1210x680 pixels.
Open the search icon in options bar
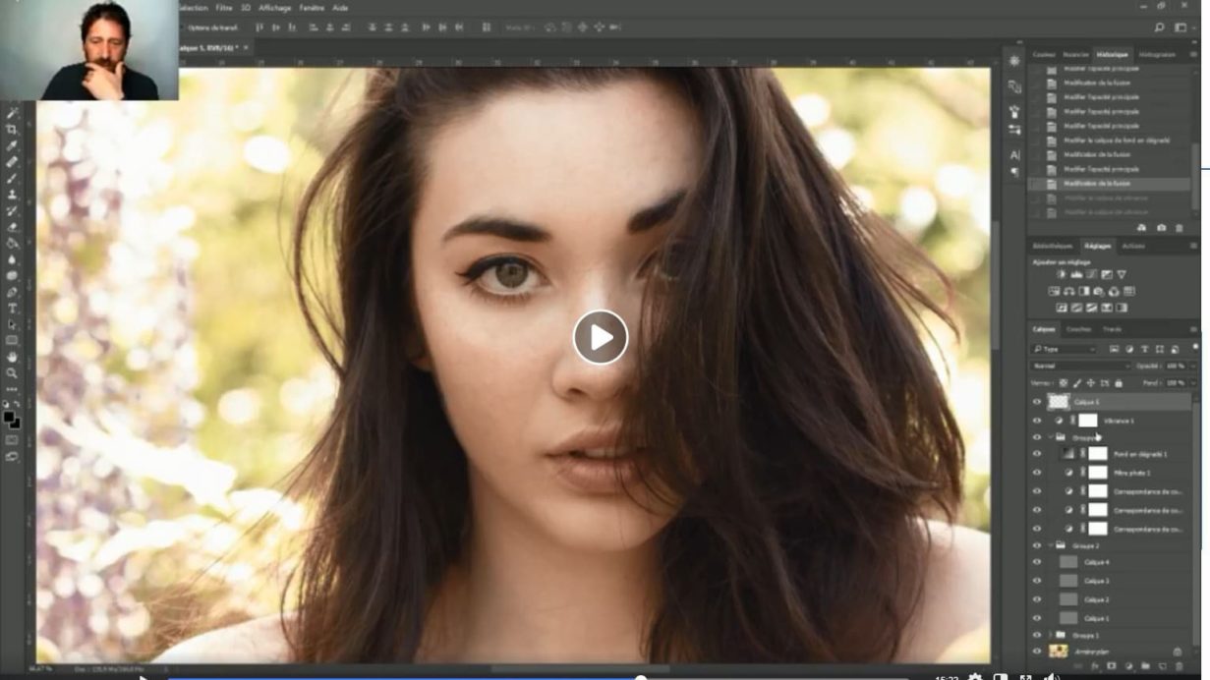tap(1160, 28)
